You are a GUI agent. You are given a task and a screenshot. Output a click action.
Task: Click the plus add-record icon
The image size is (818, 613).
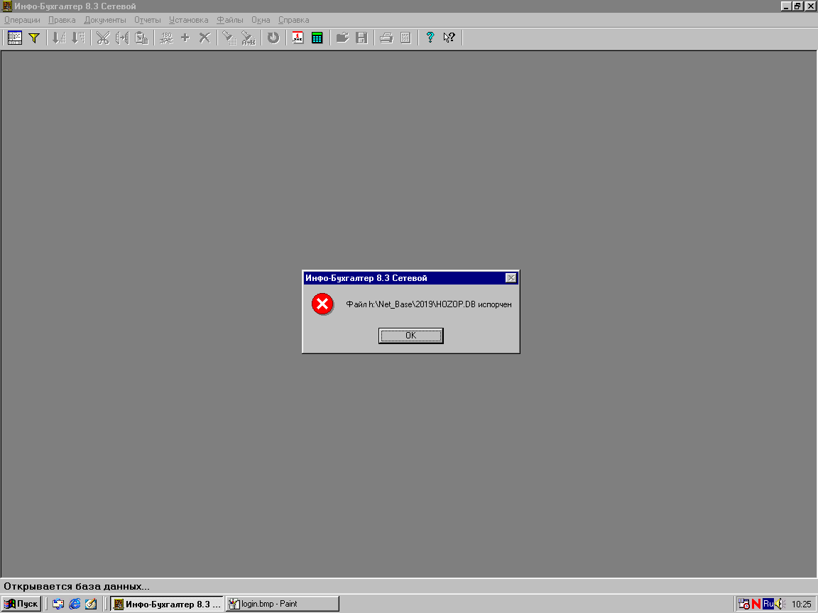tap(185, 38)
